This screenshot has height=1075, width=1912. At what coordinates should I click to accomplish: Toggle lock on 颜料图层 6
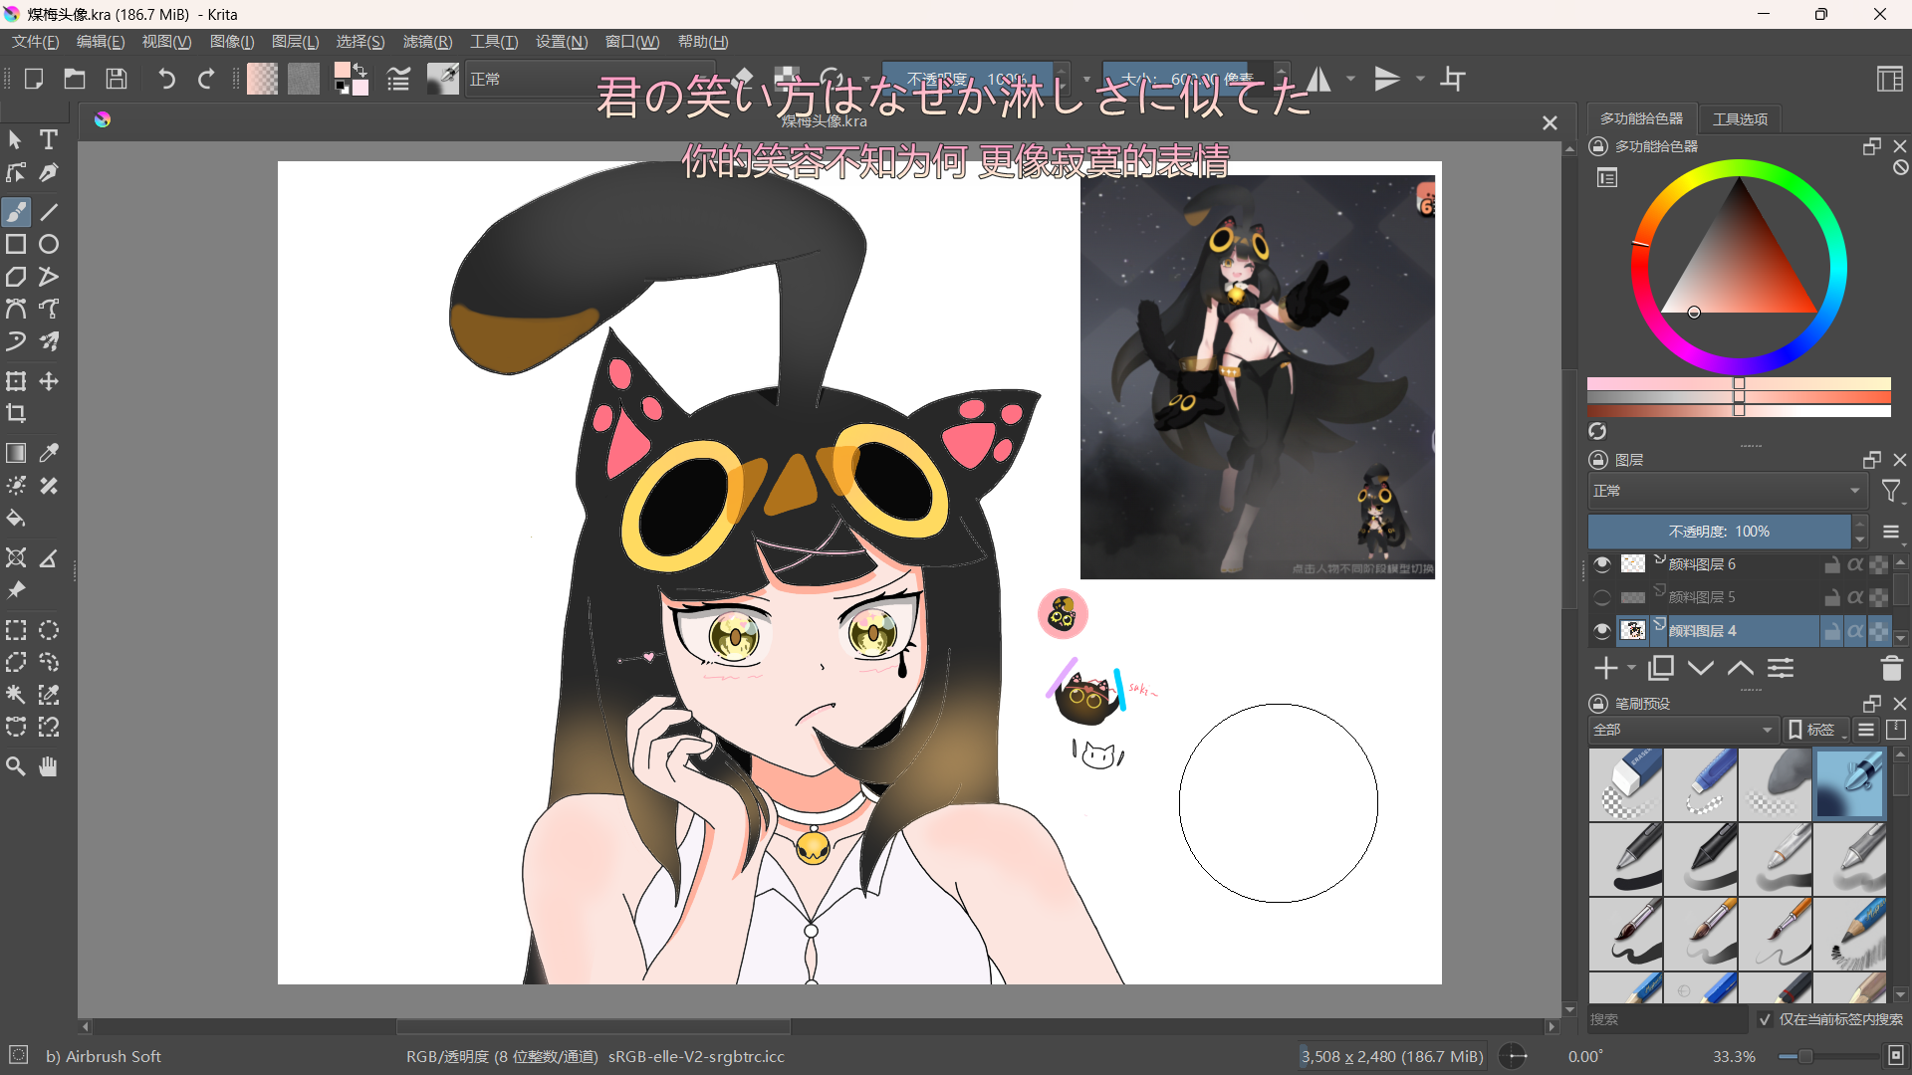pos(1831,564)
